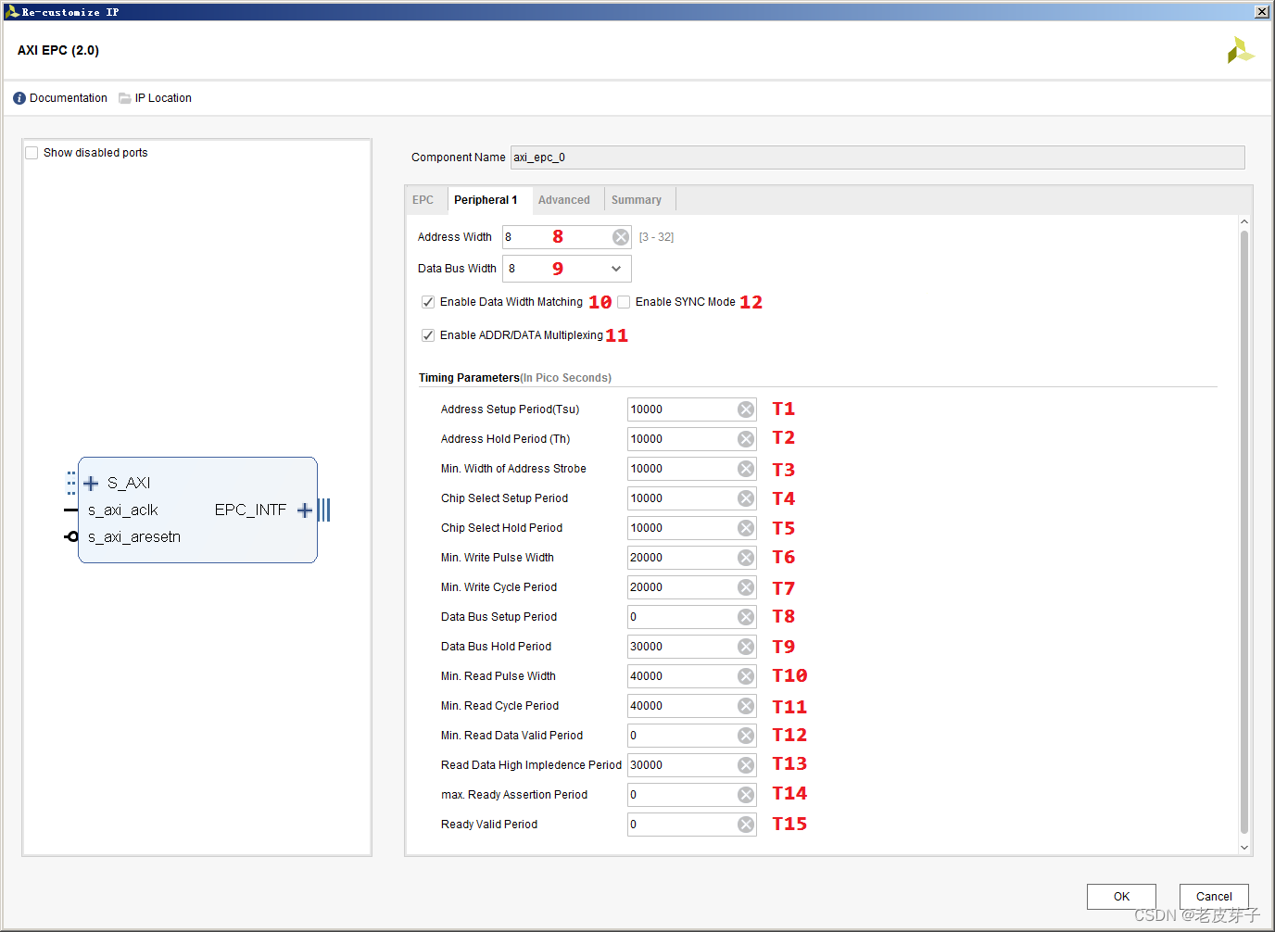Clear Data Bus Setup Period value

(746, 617)
